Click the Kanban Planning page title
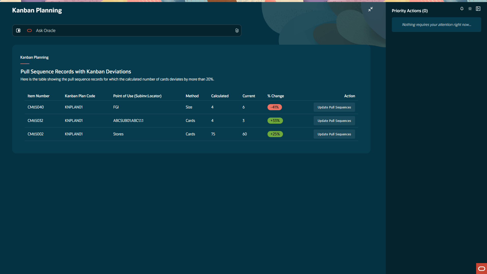The height and width of the screenshot is (274, 487). click(x=37, y=10)
